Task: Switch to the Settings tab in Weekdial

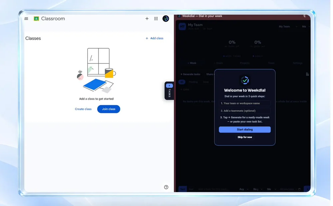Action: click(x=297, y=63)
